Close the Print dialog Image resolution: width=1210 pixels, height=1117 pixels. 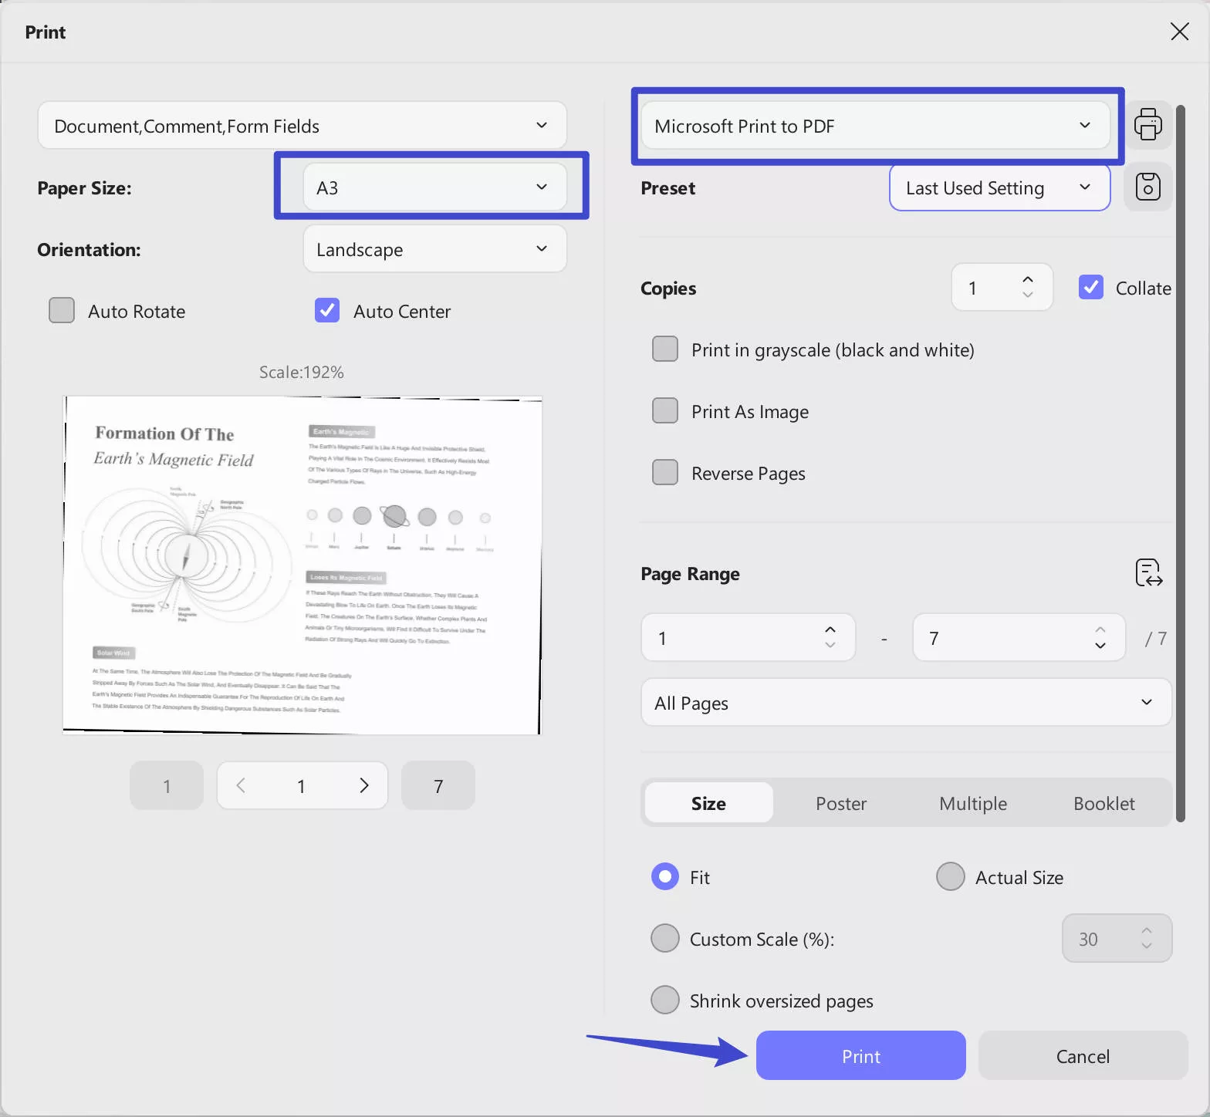(1179, 32)
